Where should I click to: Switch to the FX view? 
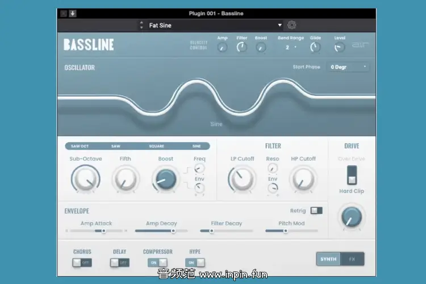point(352,259)
